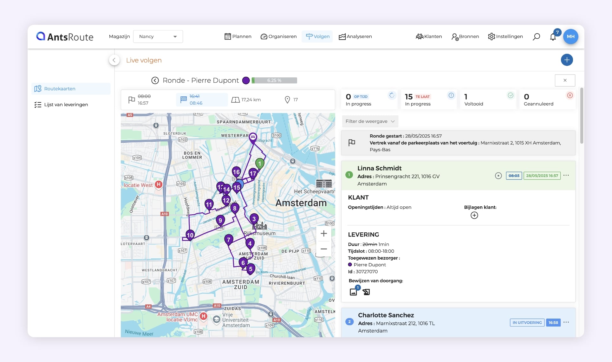The height and width of the screenshot is (362, 612).
Task: Click map zoom out button
Action: (323, 249)
